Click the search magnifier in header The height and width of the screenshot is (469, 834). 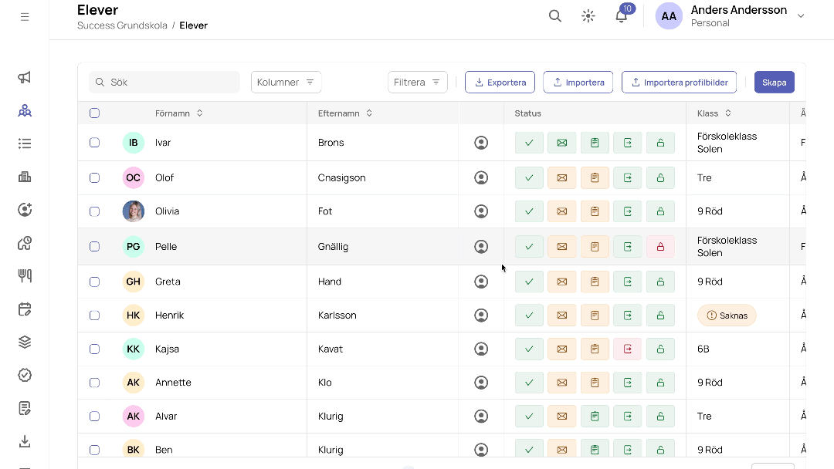(554, 16)
